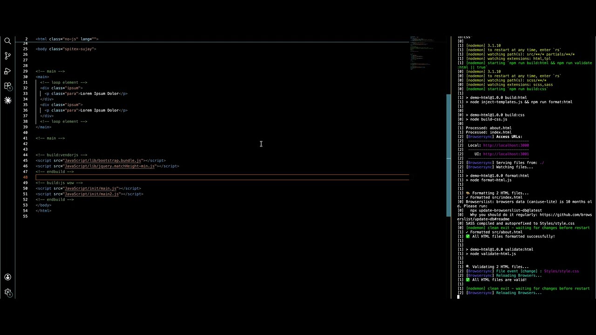Click line 36 Lorem Ipsum Dolor paragraph

pyautogui.click(x=86, y=110)
